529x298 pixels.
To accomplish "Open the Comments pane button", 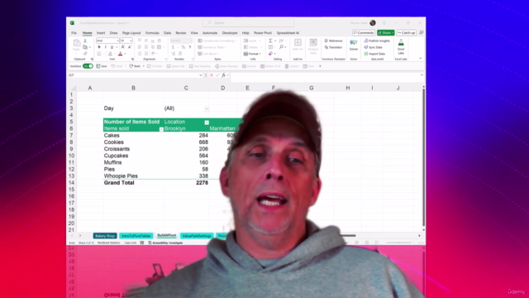I will tap(364, 33).
